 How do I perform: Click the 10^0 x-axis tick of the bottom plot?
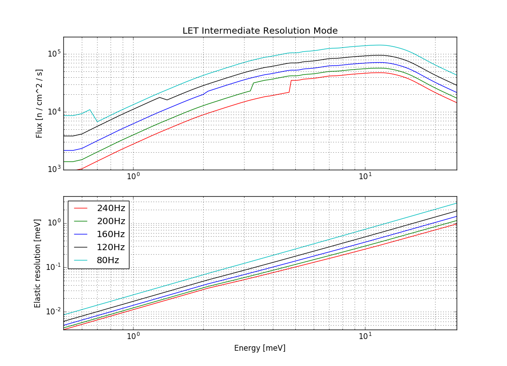click(x=133, y=336)
